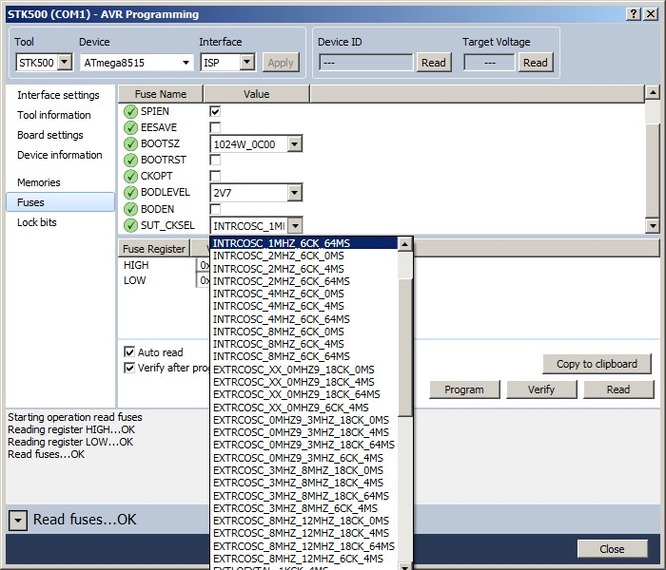This screenshot has height=570, width=666.
Task: Click the green check icon beside SUT_CKSEL
Action: point(130,226)
